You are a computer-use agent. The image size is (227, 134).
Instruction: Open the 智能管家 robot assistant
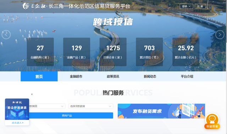click(212, 121)
